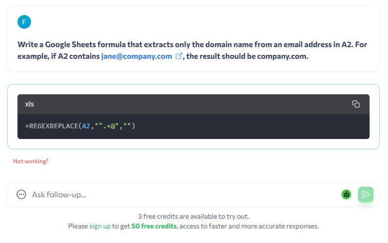The width and height of the screenshot is (388, 243).
Task: Click the xls code block label
Action: [30, 104]
